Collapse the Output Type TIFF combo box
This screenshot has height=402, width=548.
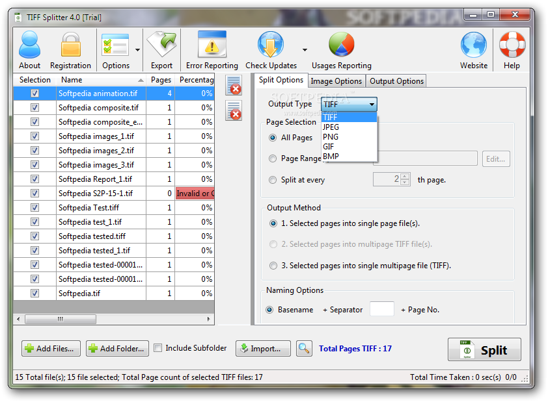coord(349,105)
